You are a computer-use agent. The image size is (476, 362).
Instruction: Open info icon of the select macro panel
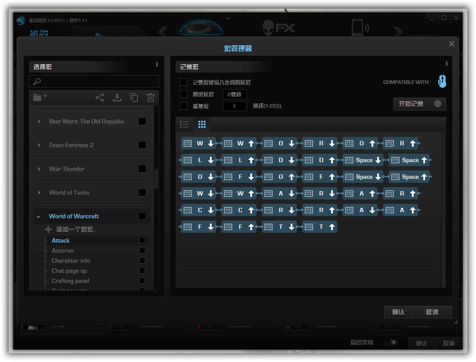pyautogui.click(x=157, y=64)
